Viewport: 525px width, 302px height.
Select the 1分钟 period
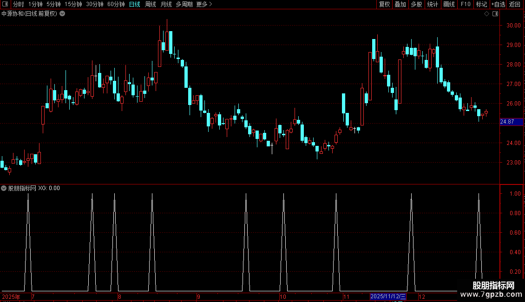(35, 4)
